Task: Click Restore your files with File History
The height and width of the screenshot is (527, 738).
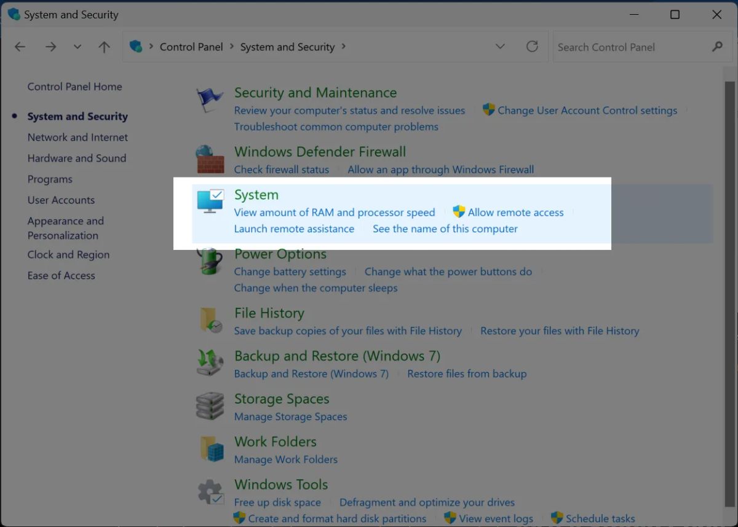Action: (560, 331)
